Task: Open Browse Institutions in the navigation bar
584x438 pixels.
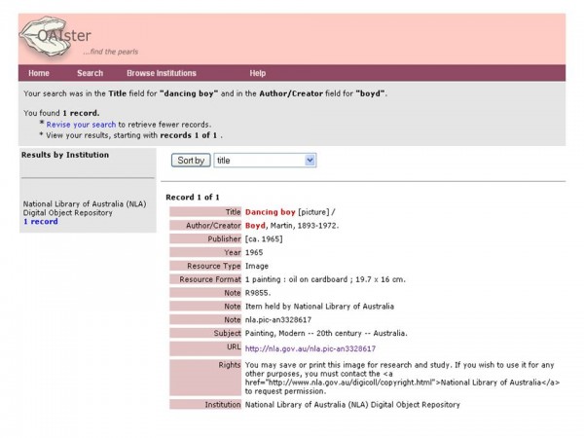Action: coord(162,73)
